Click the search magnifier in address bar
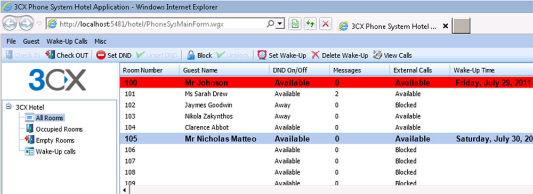 coord(271,24)
